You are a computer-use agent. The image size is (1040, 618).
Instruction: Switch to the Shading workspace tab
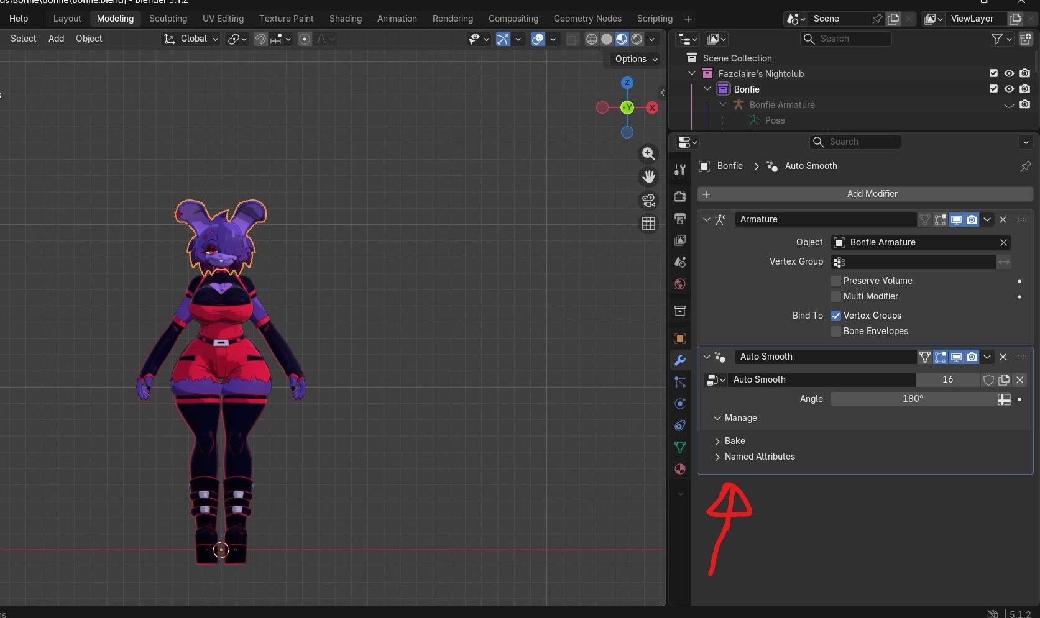click(x=346, y=19)
